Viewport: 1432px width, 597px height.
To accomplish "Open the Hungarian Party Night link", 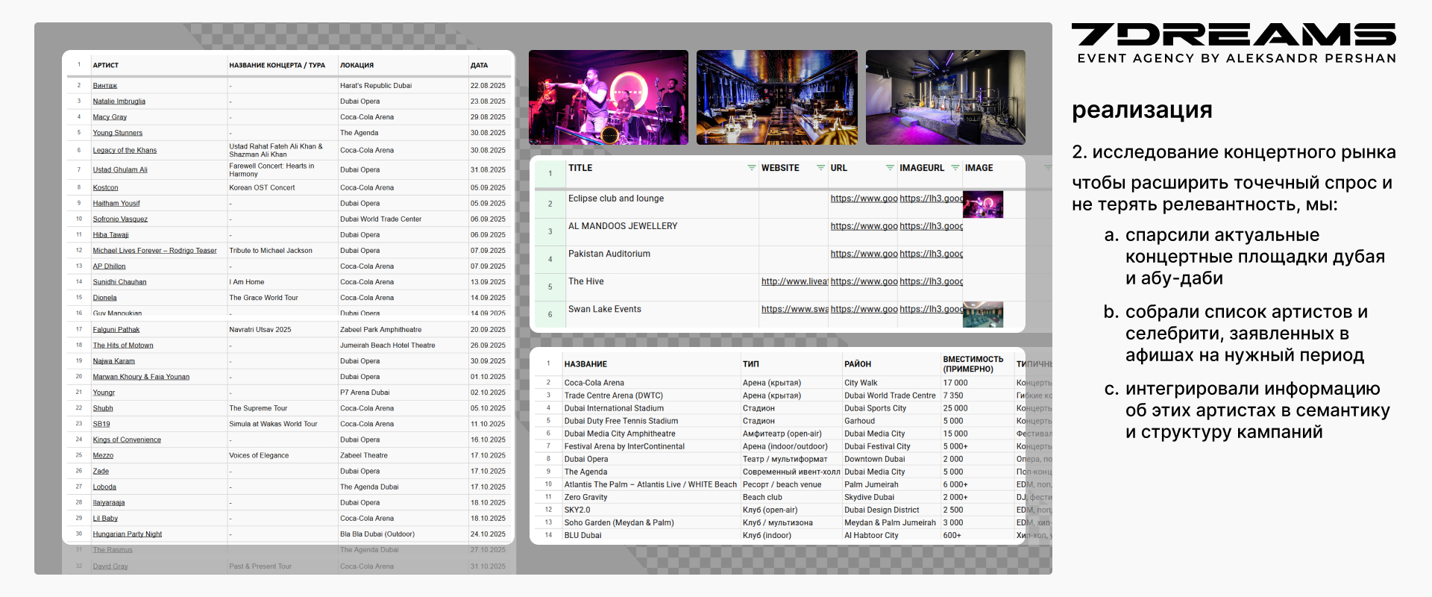I will point(128,534).
